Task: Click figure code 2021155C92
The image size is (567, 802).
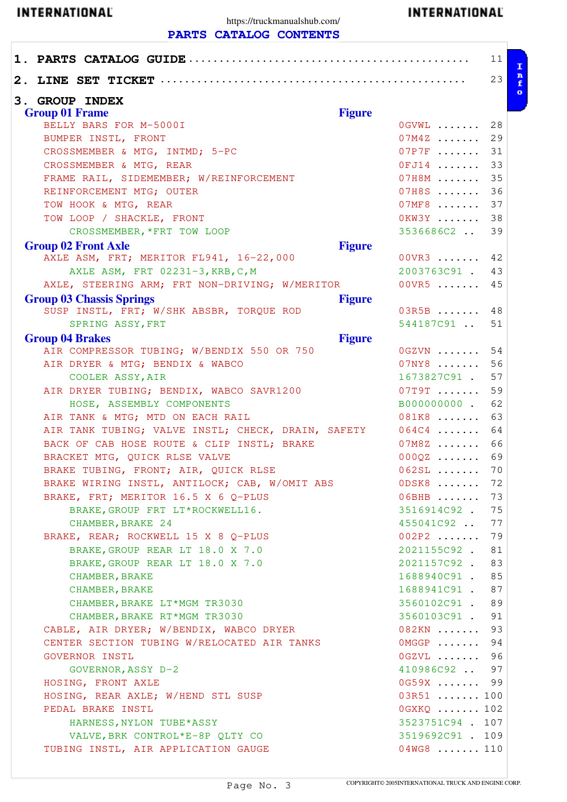Action: (x=431, y=550)
